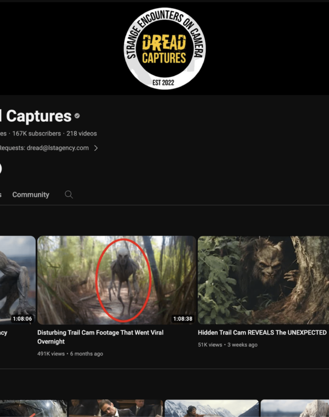This screenshot has height=417, width=329.
Task: Click the Dread Captures channel banner logo
Action: (164, 48)
